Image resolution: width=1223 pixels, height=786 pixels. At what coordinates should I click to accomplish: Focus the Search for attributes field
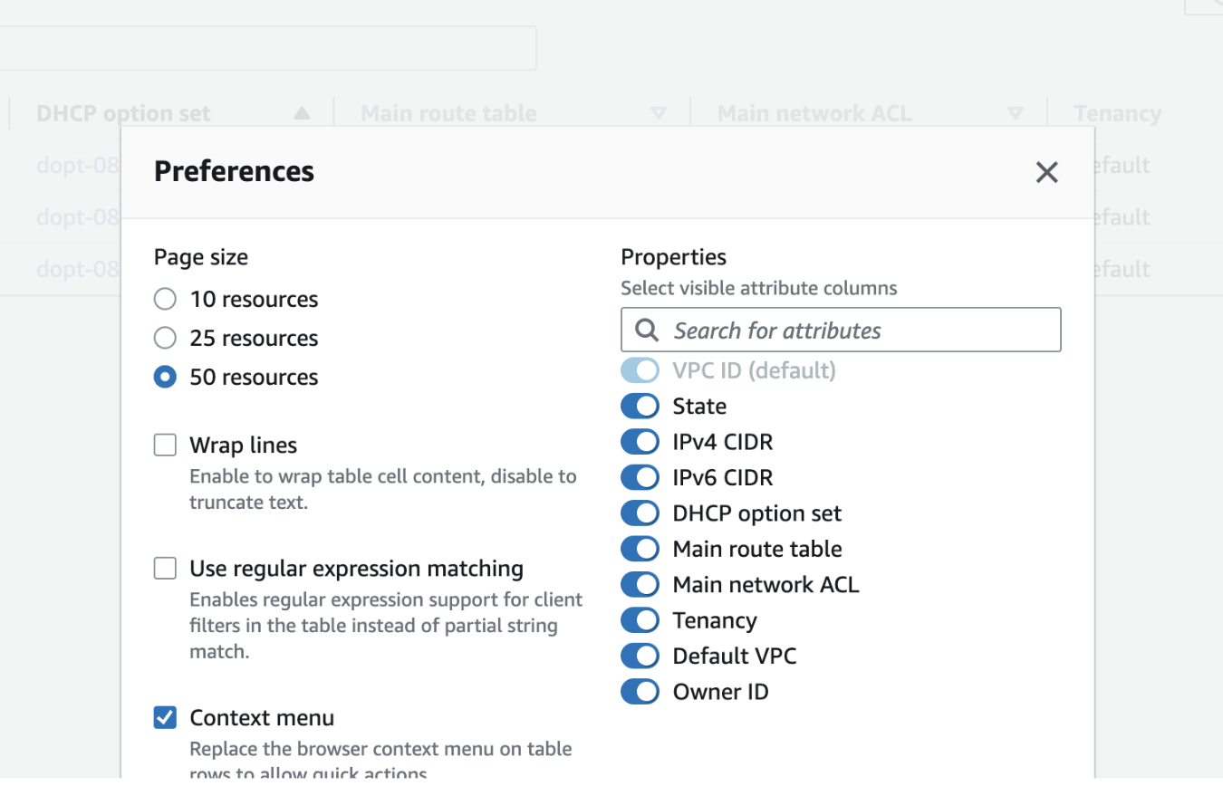point(852,331)
